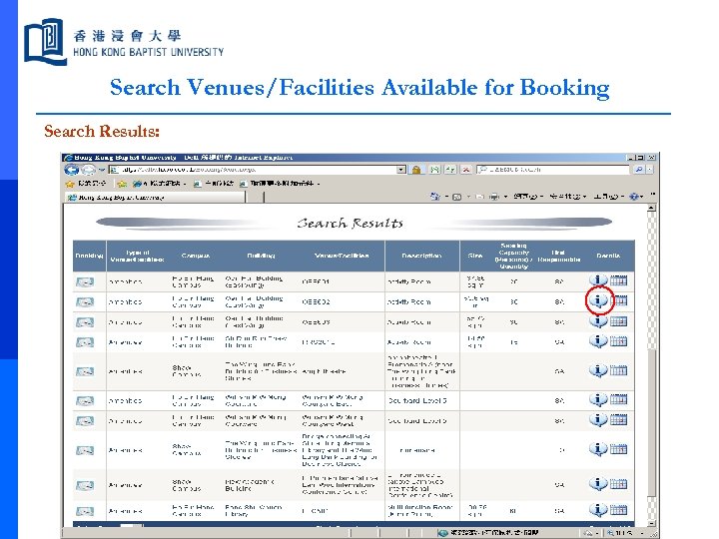The image size is (719, 539).
Task: Book the Amphitheatre venue
Action: pyautogui.click(x=85, y=371)
